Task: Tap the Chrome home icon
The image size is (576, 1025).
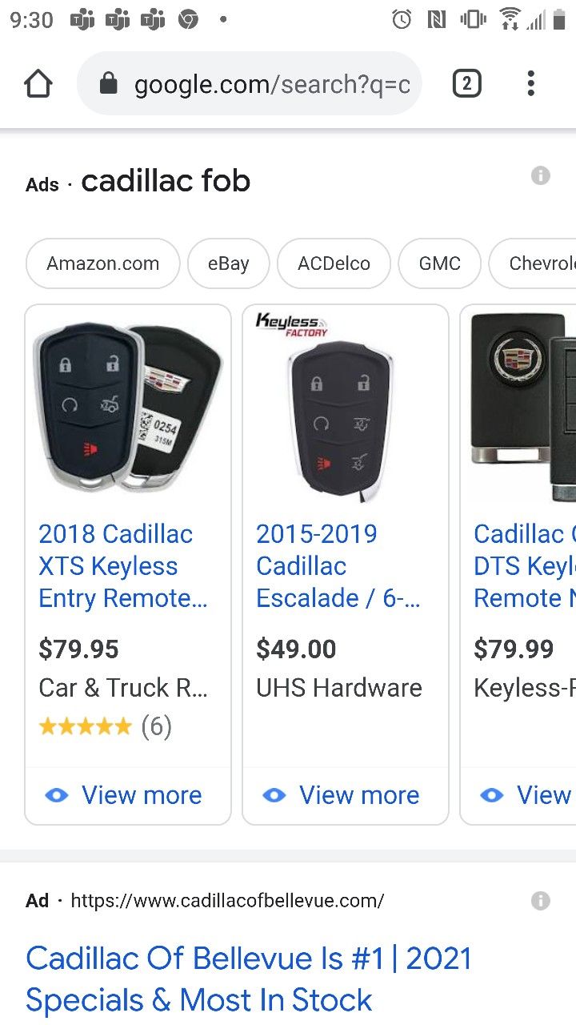Action: click(x=38, y=84)
